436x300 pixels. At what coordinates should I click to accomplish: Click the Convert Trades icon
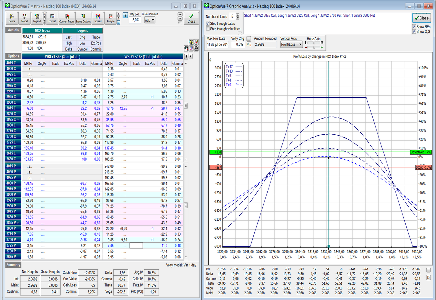(x=67, y=18)
